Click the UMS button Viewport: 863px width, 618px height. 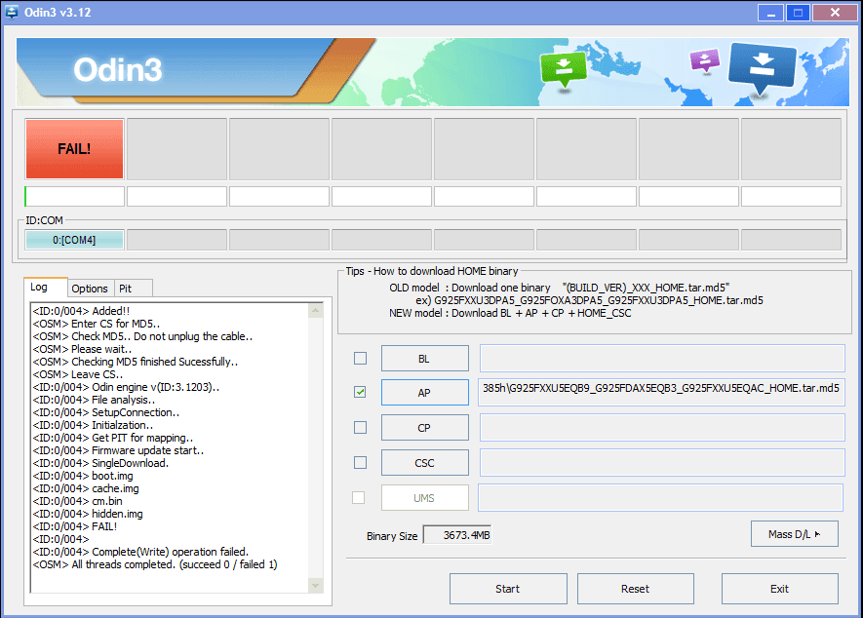tap(425, 498)
